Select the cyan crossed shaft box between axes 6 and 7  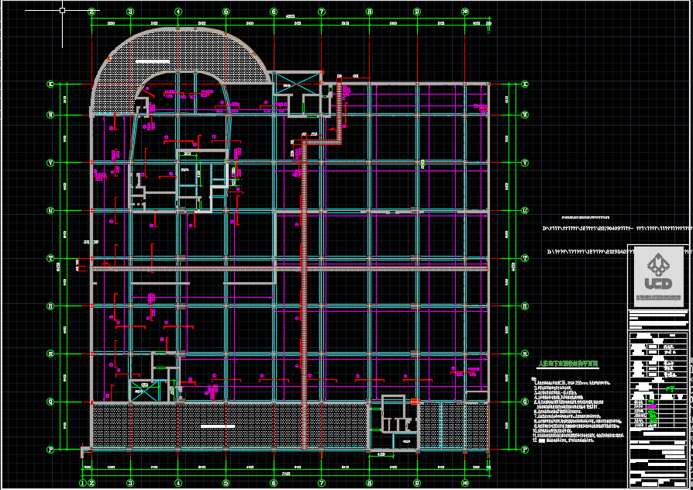click(298, 83)
